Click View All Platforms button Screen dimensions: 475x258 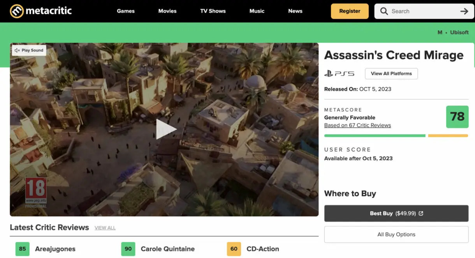[x=391, y=74]
